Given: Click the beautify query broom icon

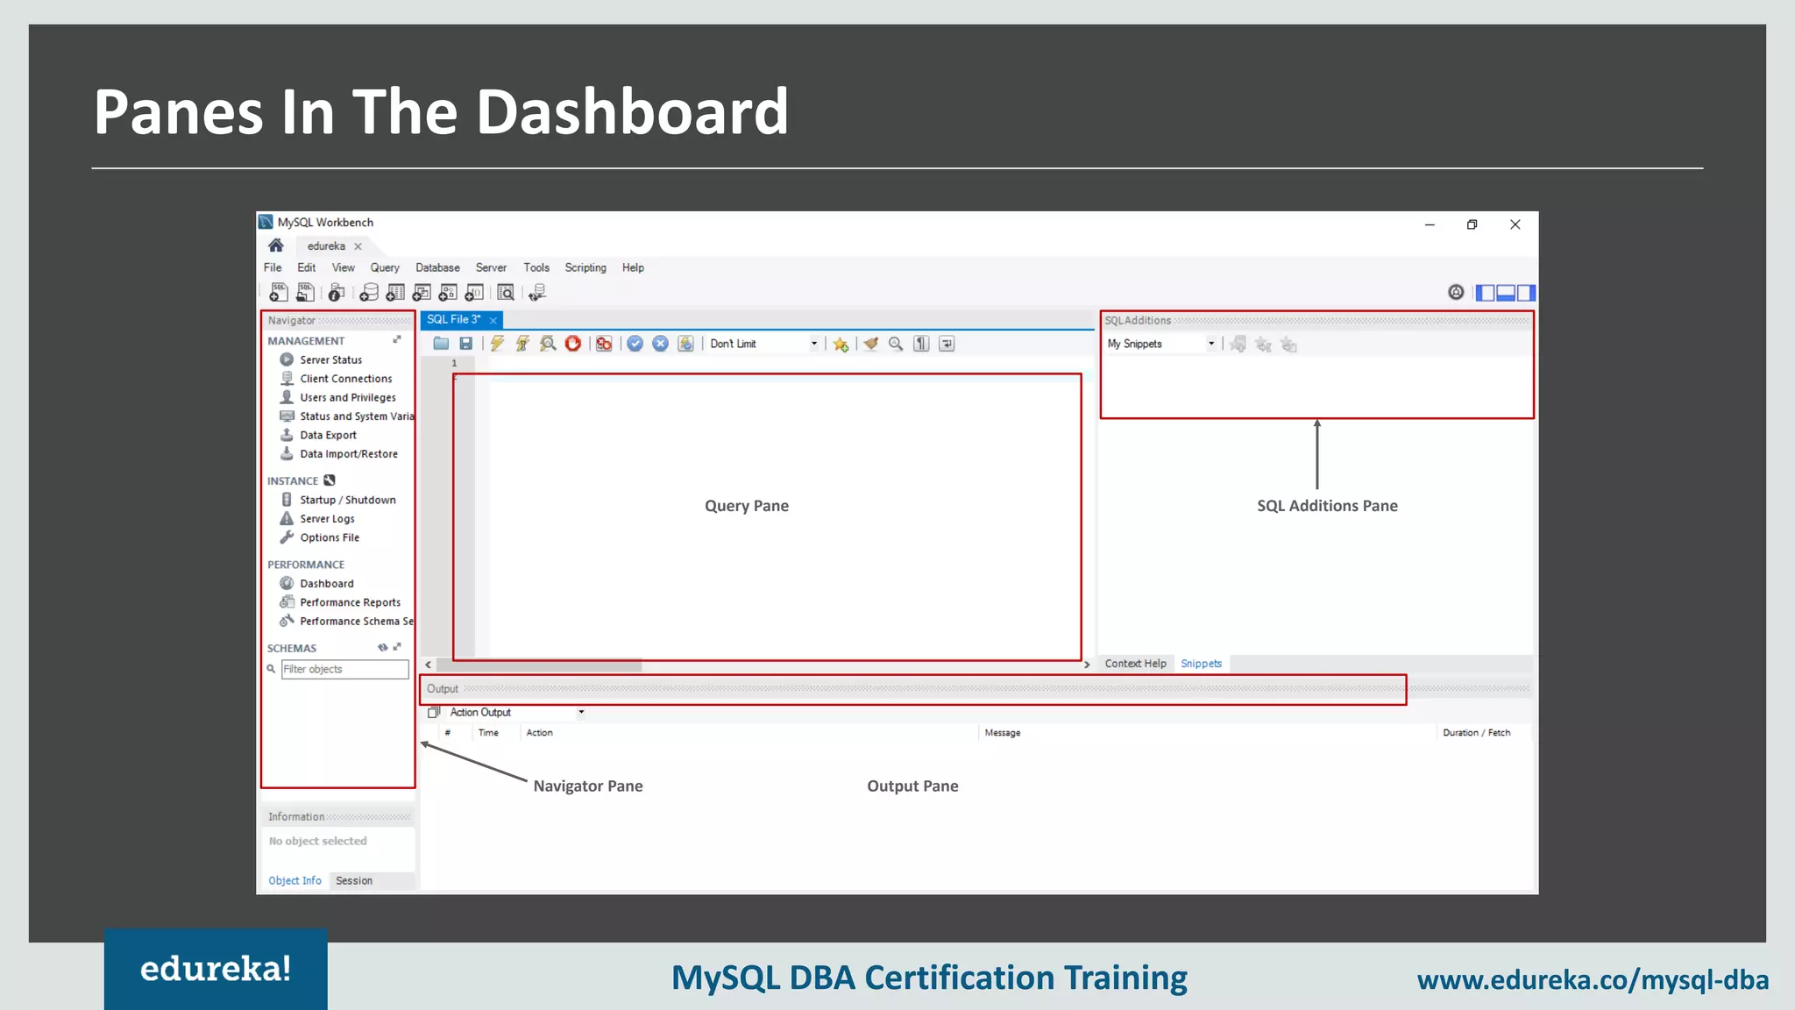Looking at the screenshot, I should click(x=870, y=344).
